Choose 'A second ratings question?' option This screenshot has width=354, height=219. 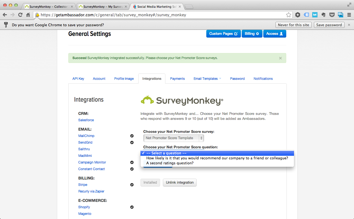[x=170, y=163]
